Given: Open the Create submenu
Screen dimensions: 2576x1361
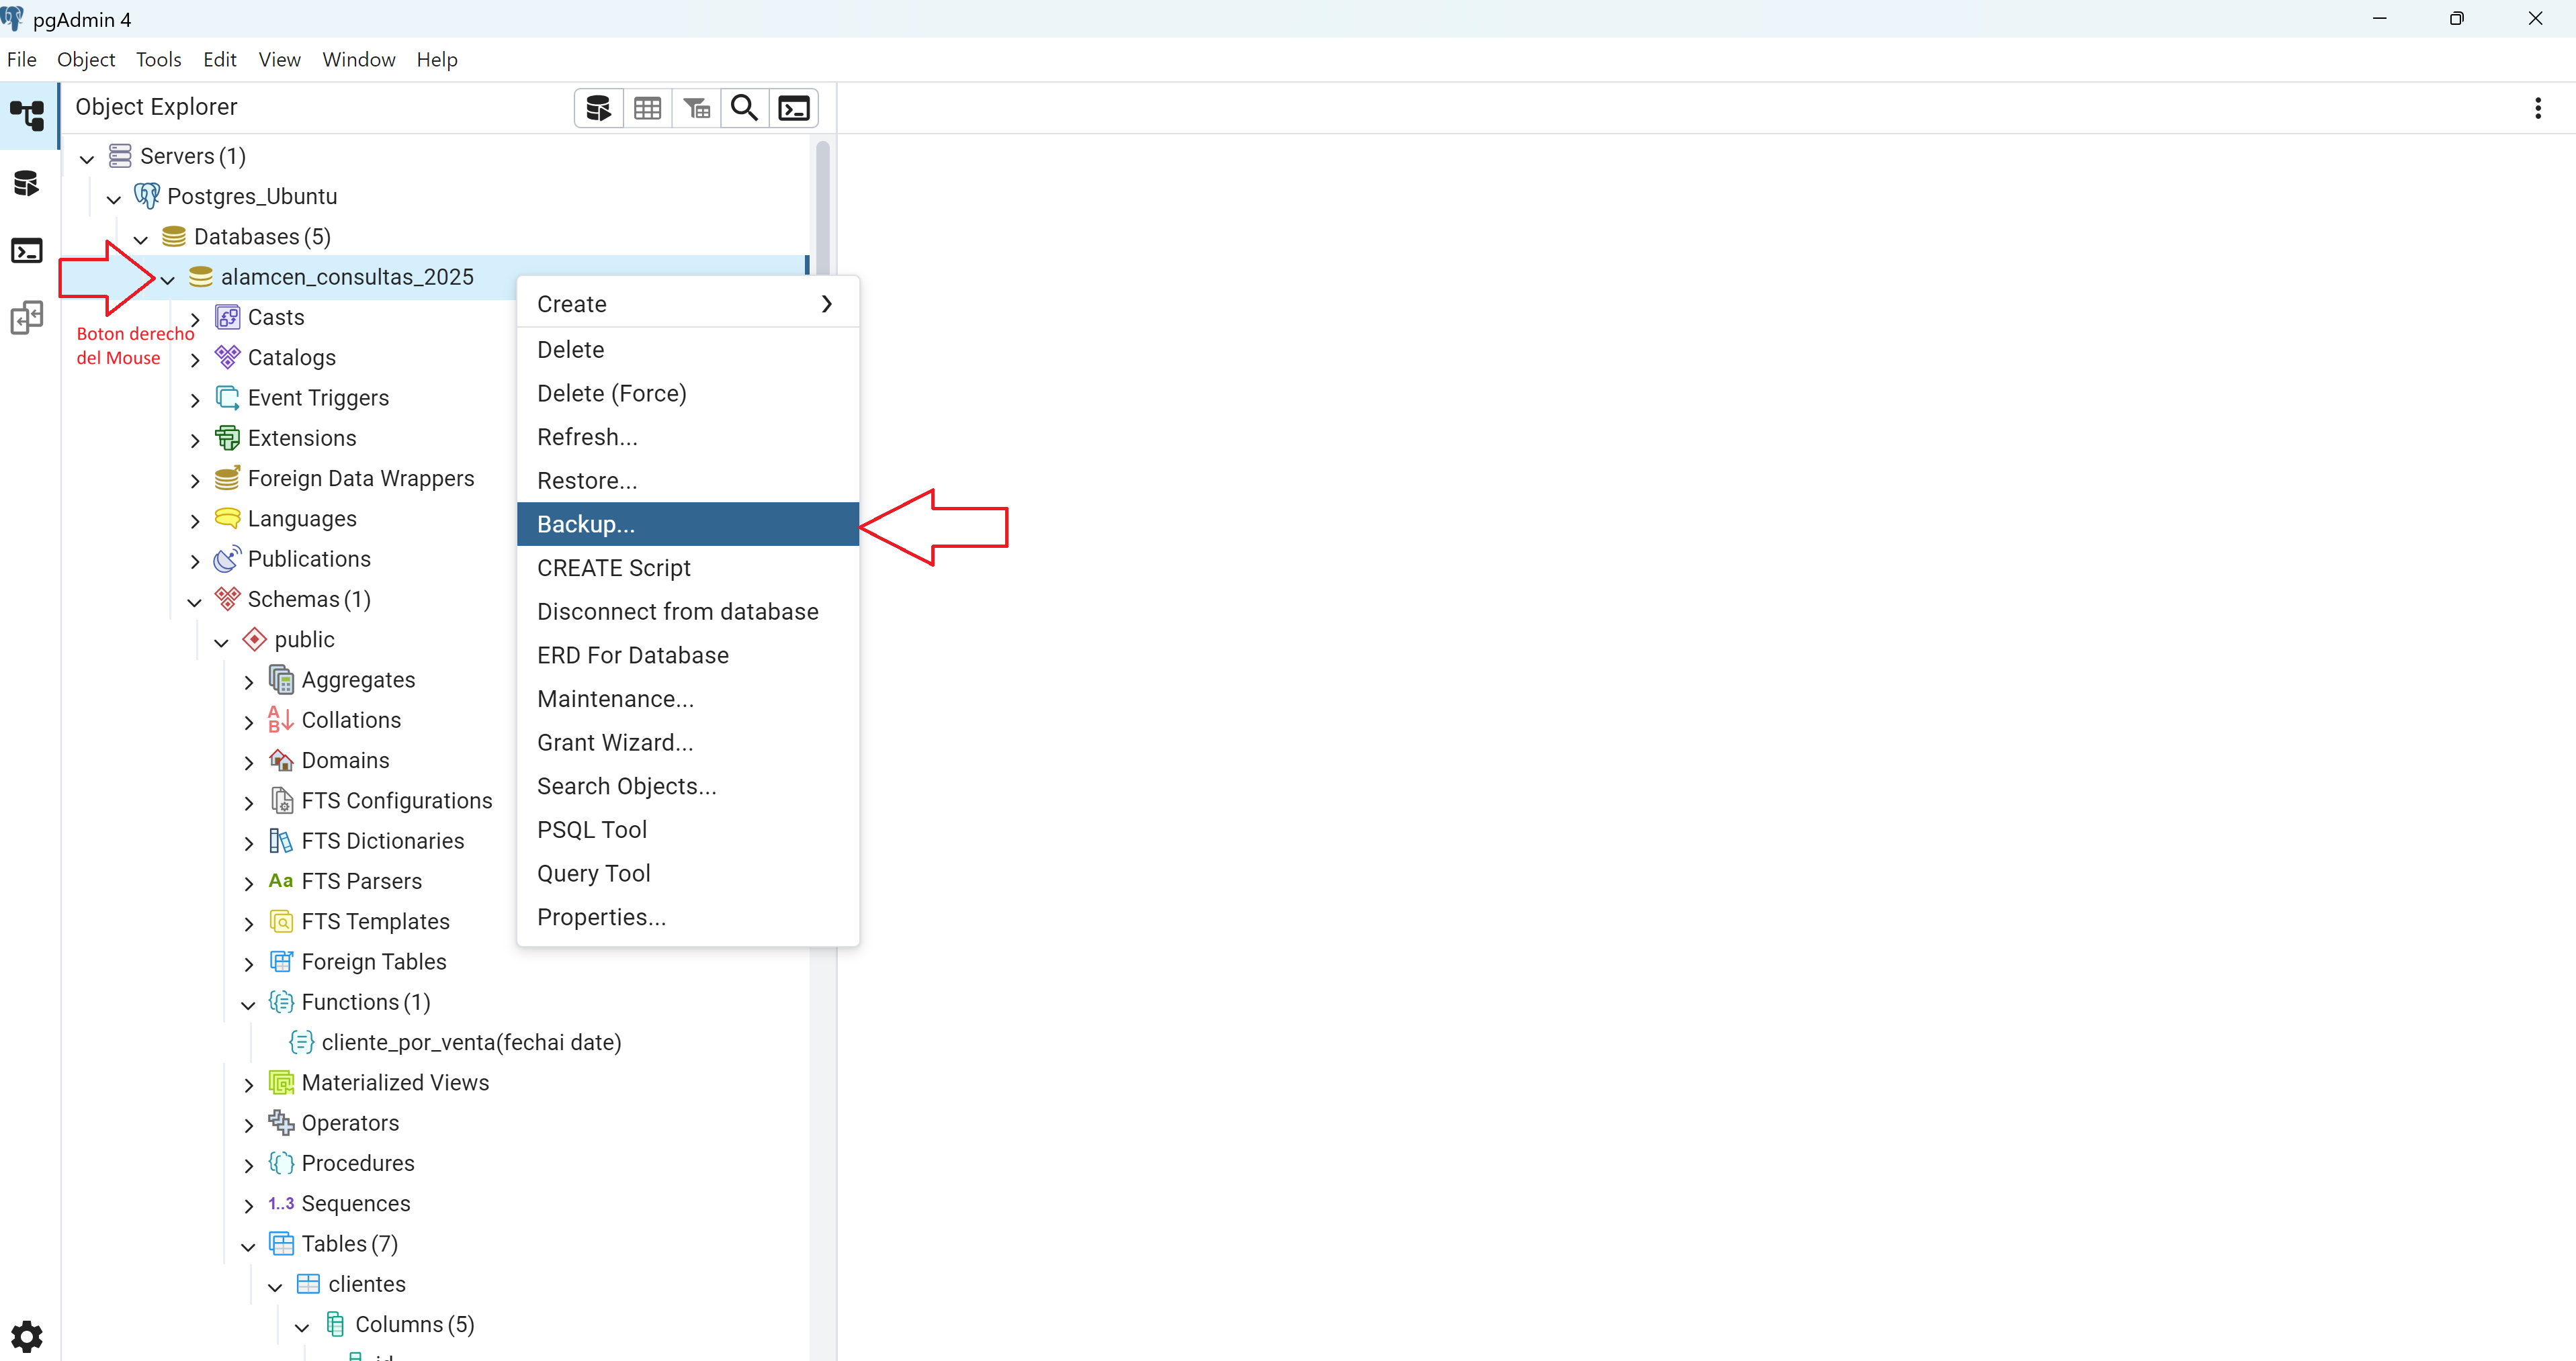Looking at the screenshot, I should [x=687, y=303].
